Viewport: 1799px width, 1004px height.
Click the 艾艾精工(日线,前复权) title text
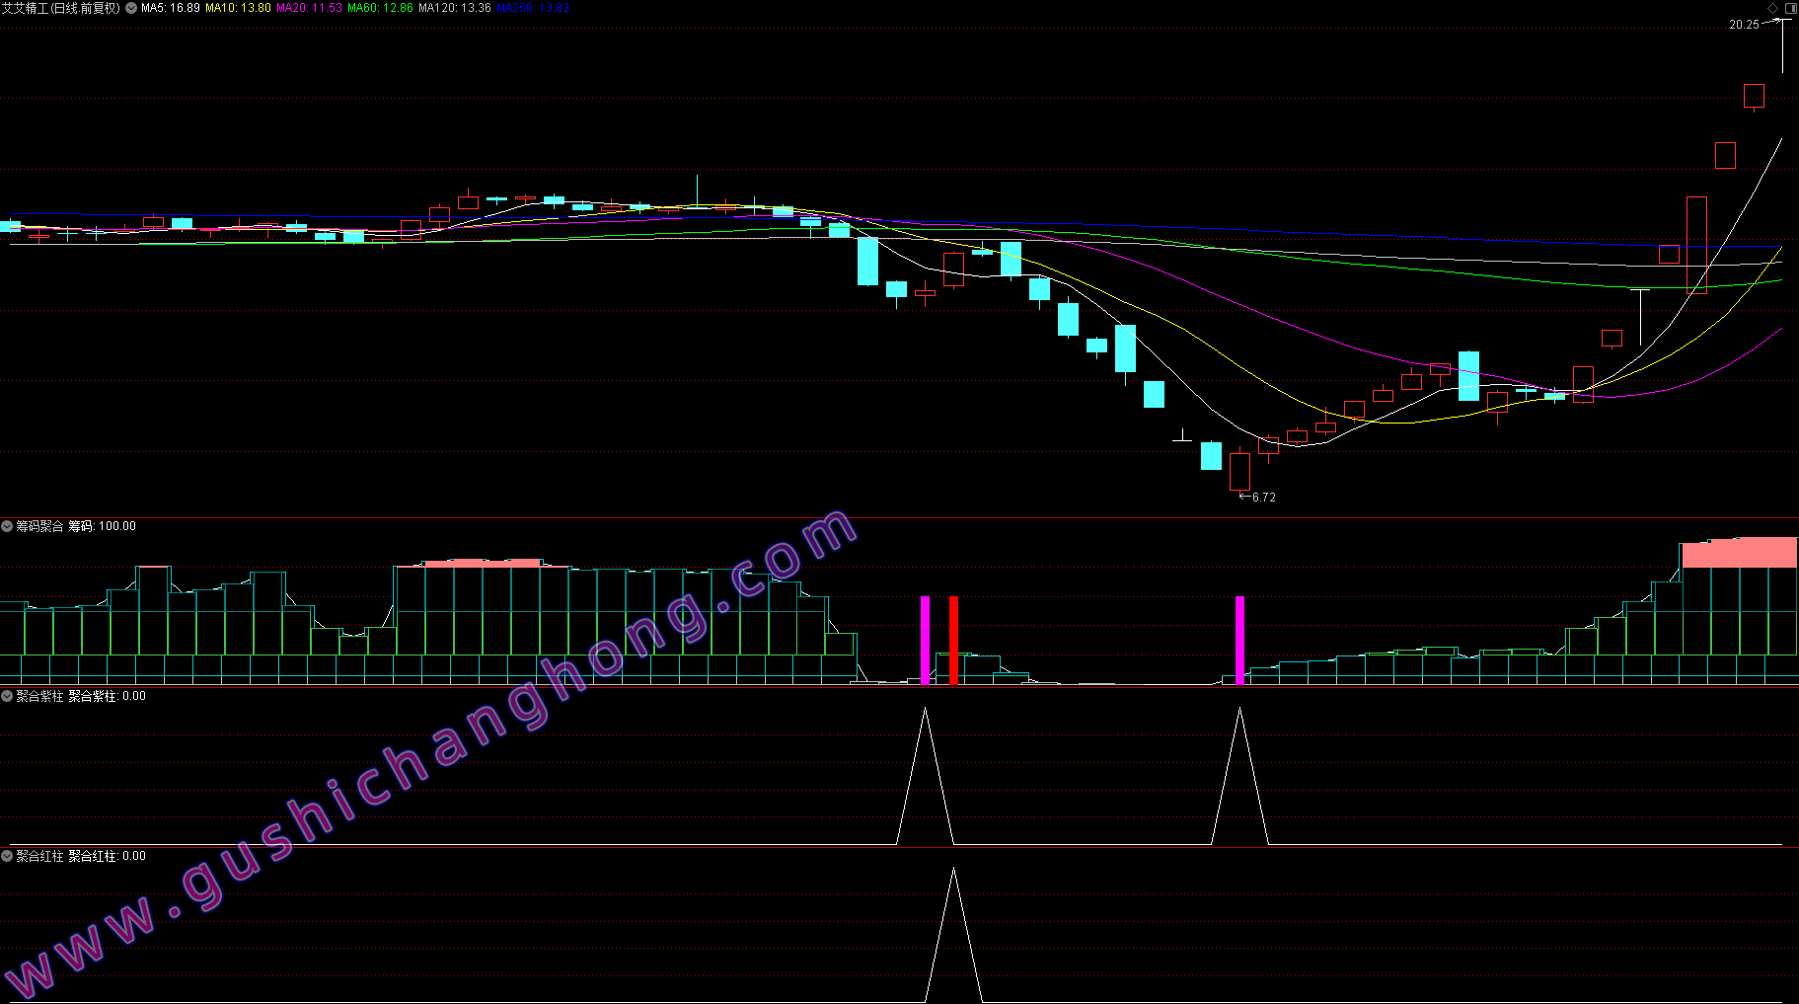click(x=61, y=8)
